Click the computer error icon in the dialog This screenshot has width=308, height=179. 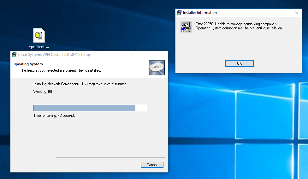click(186, 27)
